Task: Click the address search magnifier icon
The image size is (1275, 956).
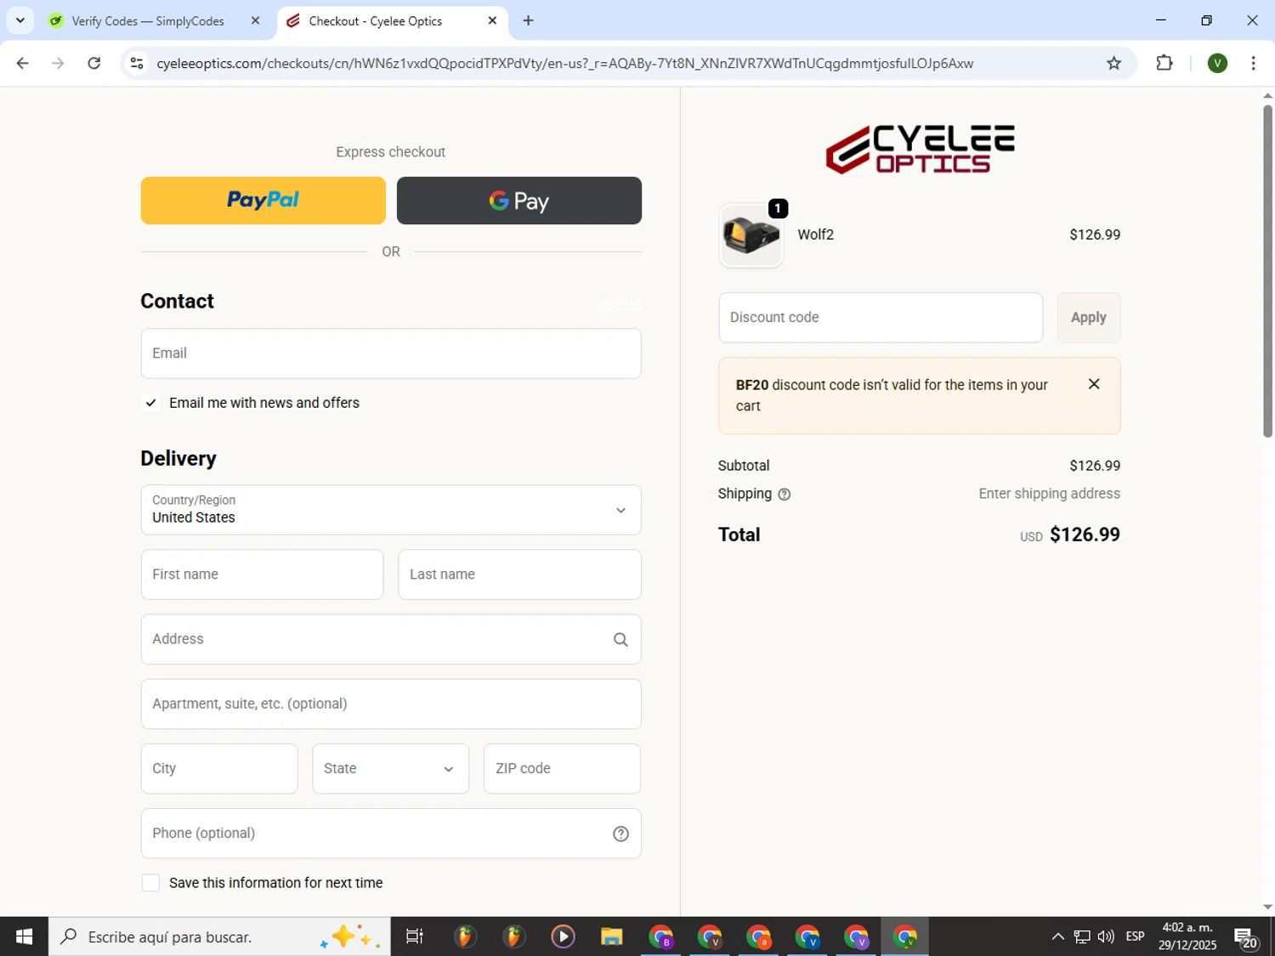Action: click(620, 640)
